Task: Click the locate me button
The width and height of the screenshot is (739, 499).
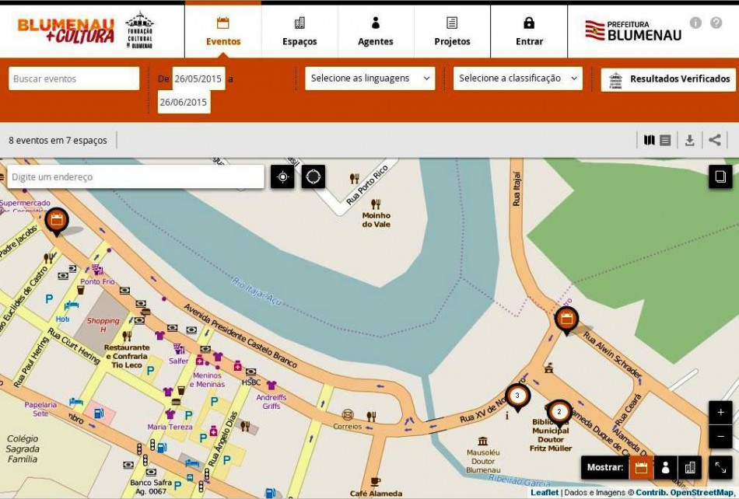Action: (x=282, y=177)
